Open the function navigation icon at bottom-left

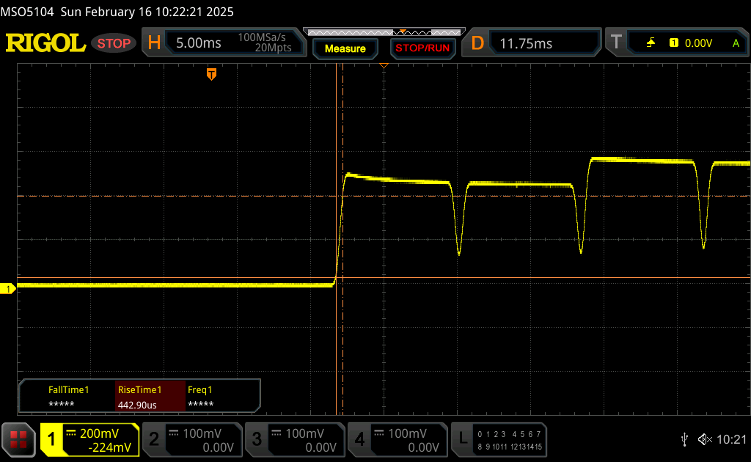(x=18, y=439)
